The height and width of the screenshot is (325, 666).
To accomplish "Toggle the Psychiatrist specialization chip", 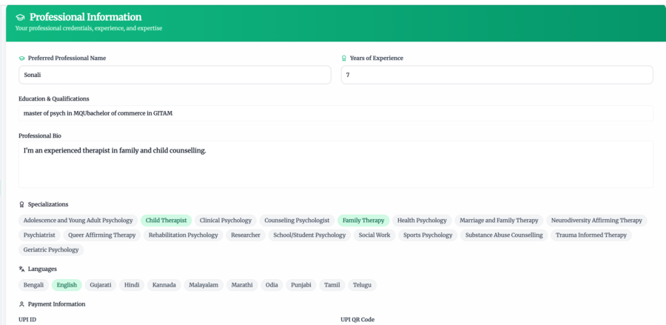I will (x=39, y=235).
